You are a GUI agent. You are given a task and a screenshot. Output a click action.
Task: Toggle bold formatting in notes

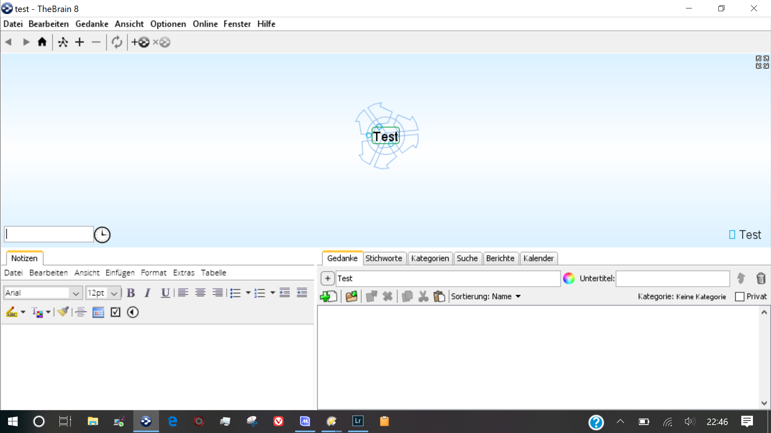[131, 293]
